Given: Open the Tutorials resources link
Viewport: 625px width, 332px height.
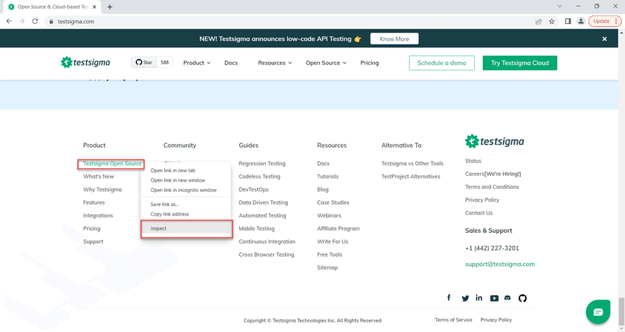Looking at the screenshot, I should click(x=328, y=176).
